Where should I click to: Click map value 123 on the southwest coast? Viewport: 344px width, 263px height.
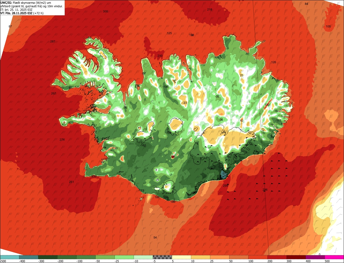[x=142, y=190]
